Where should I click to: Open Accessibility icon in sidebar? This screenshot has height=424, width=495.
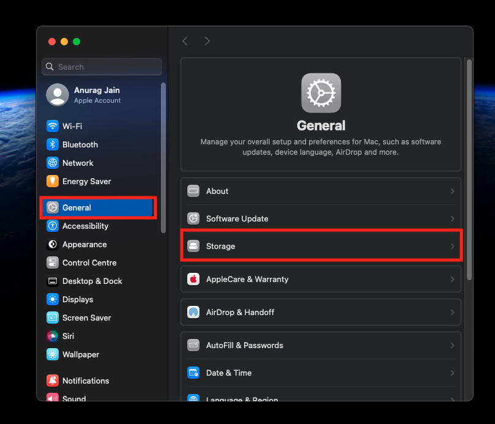coord(53,226)
